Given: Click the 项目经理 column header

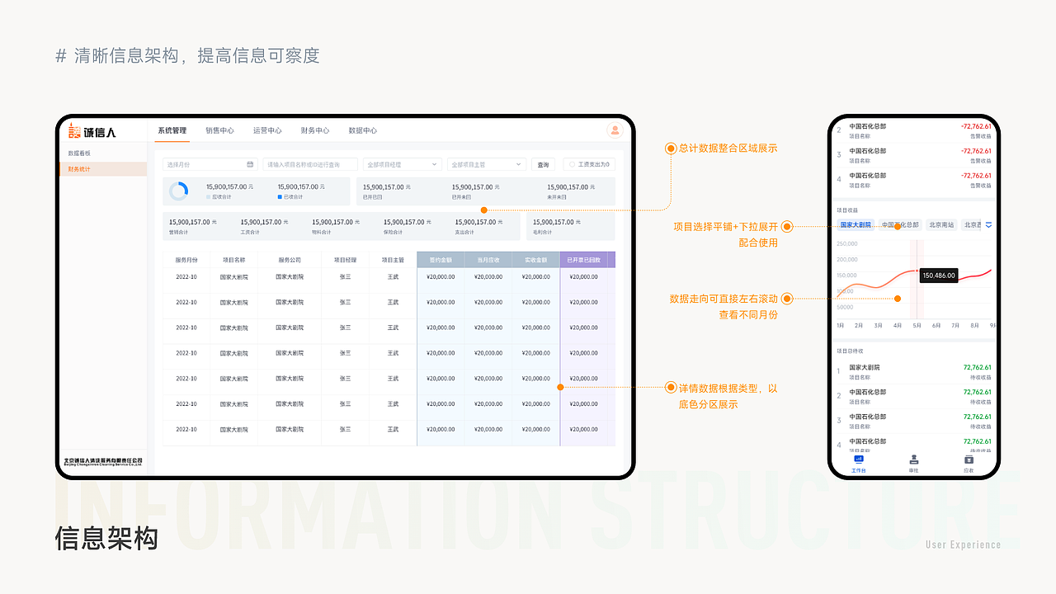Looking at the screenshot, I should pyautogui.click(x=345, y=260).
